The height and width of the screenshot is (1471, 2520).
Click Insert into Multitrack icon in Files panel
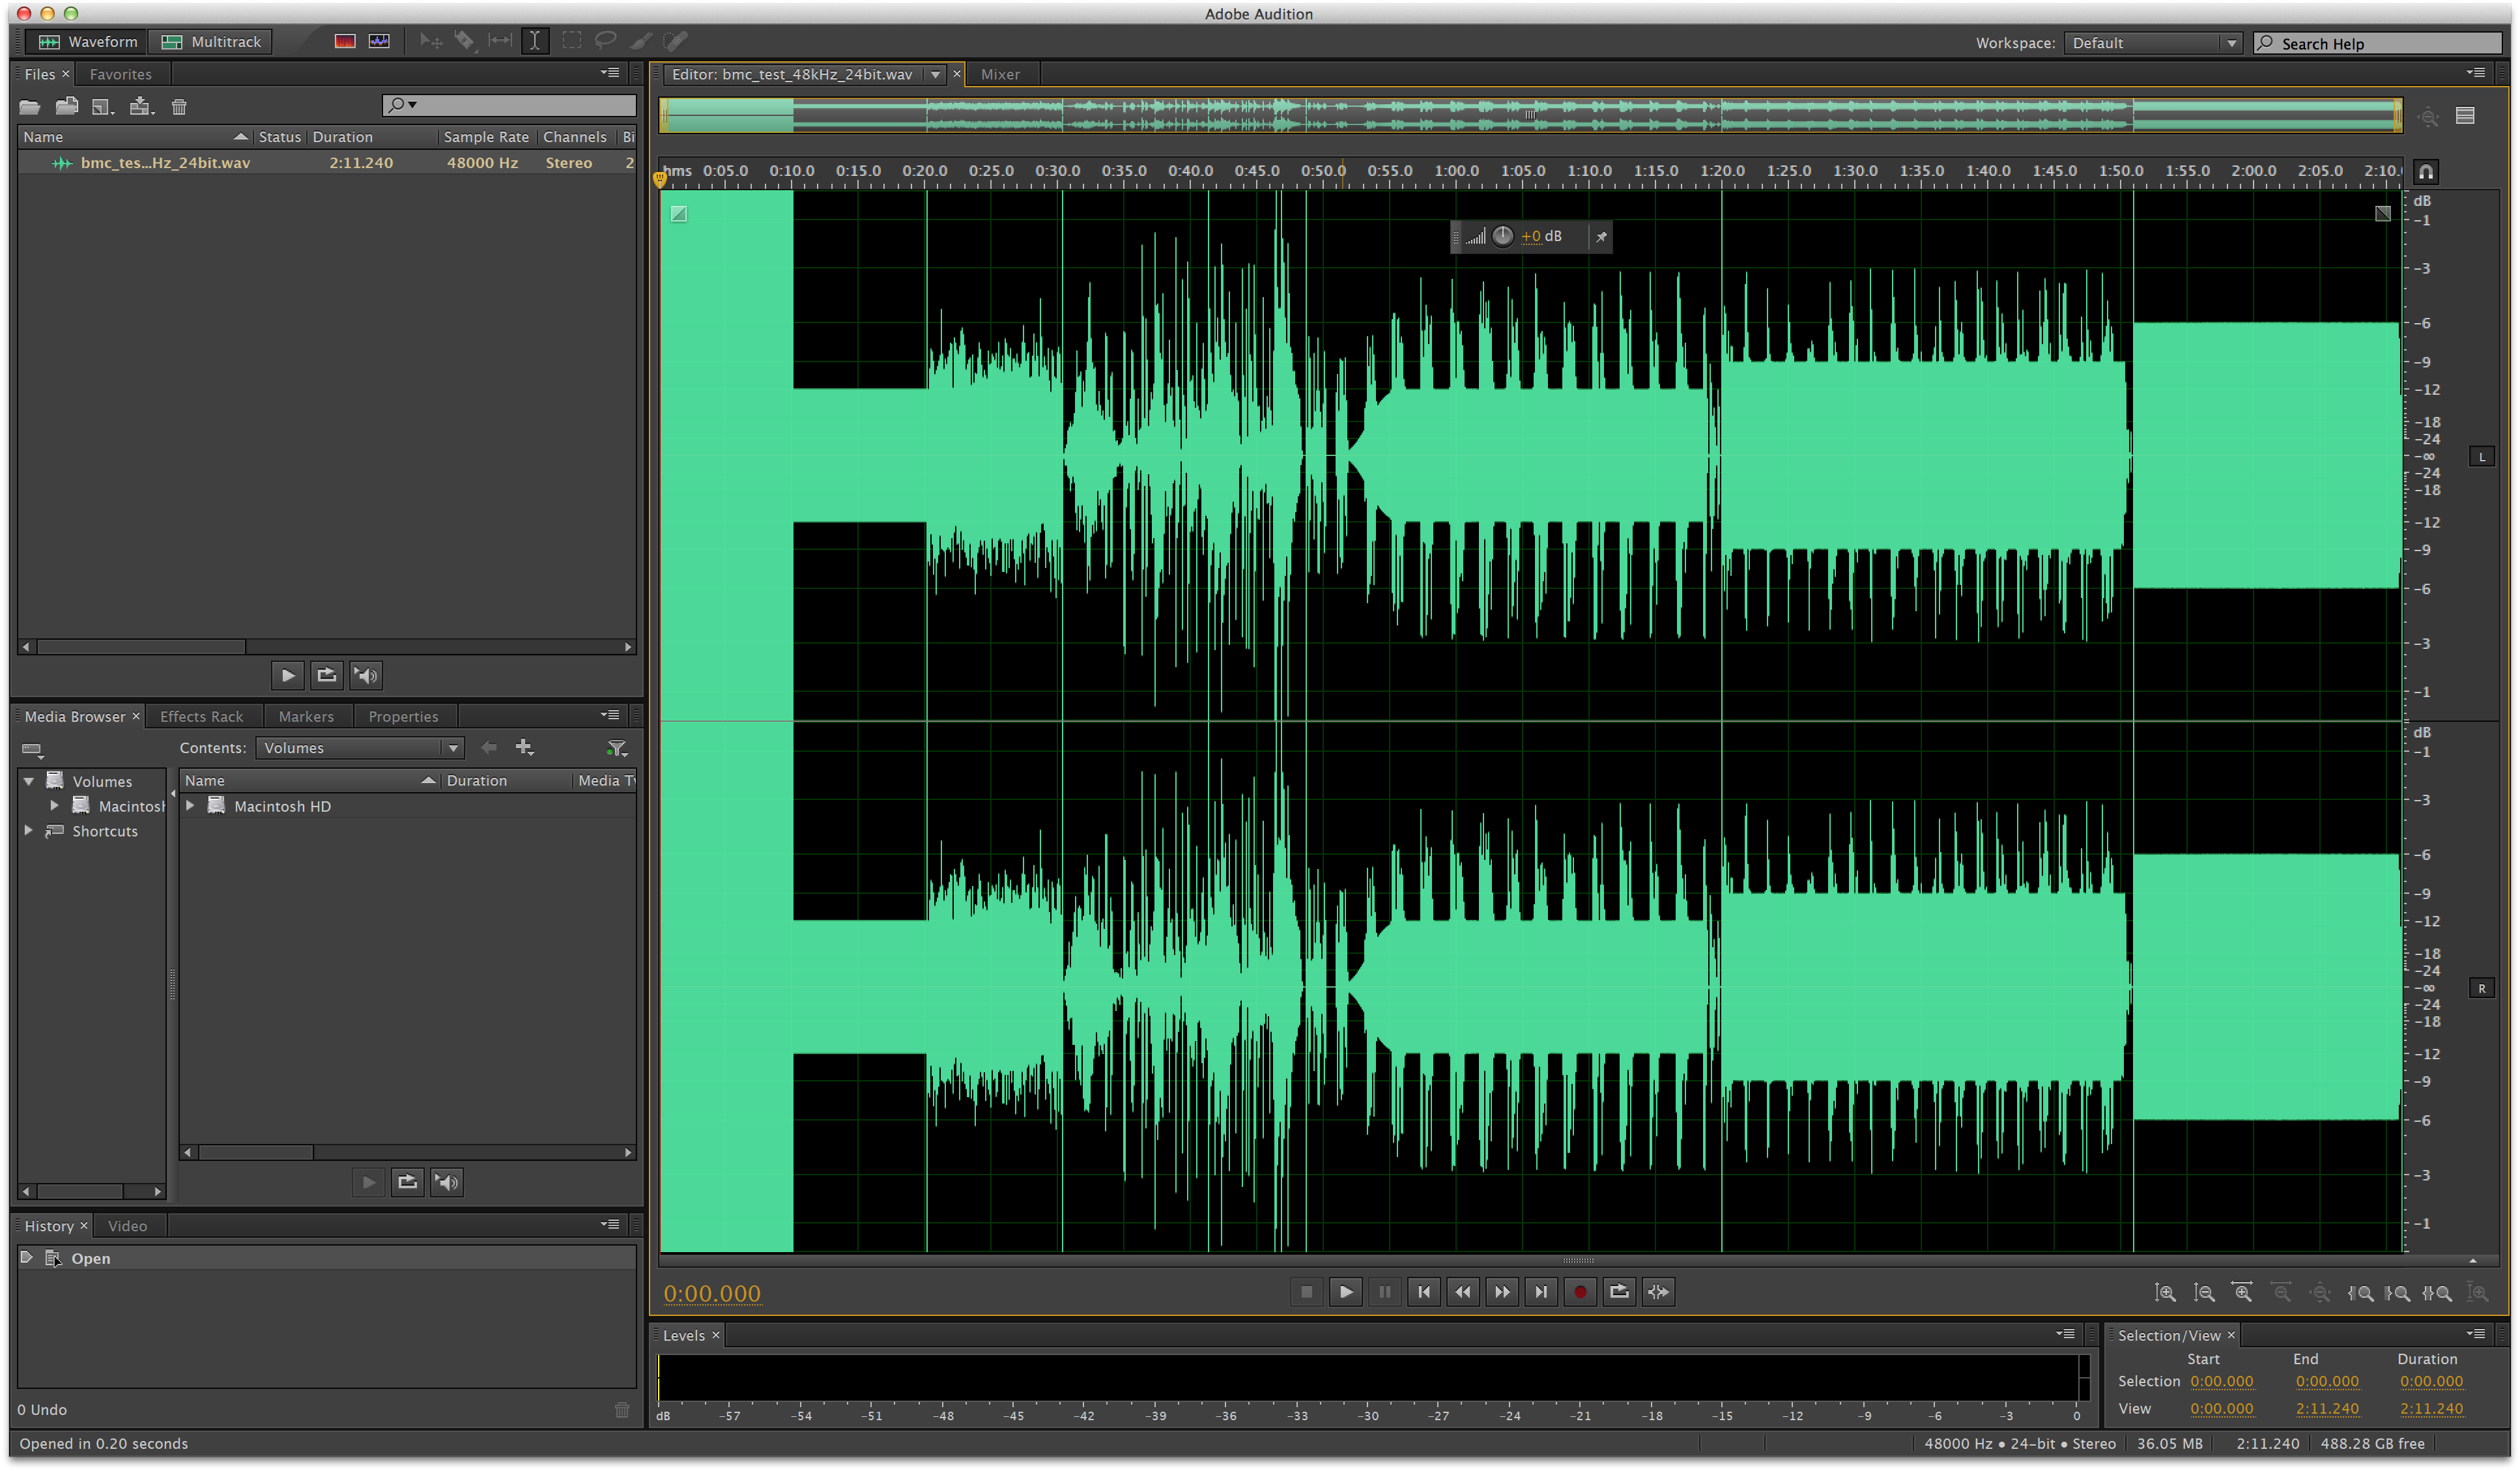(141, 106)
